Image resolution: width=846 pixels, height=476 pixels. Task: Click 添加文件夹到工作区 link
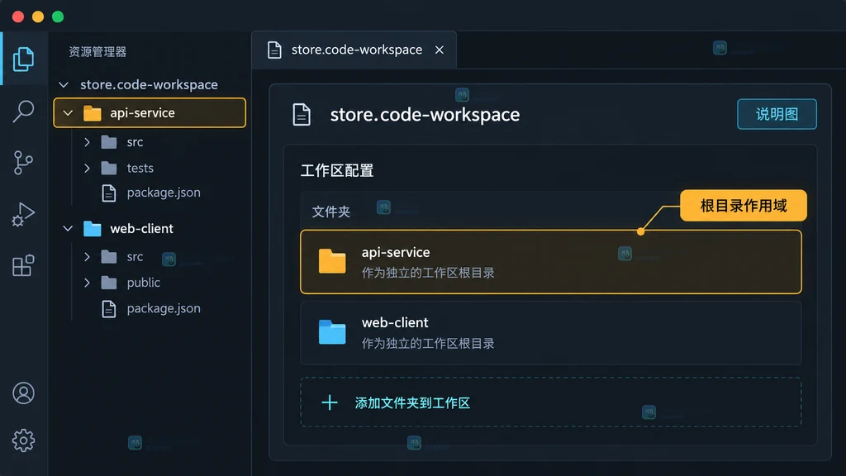[412, 403]
